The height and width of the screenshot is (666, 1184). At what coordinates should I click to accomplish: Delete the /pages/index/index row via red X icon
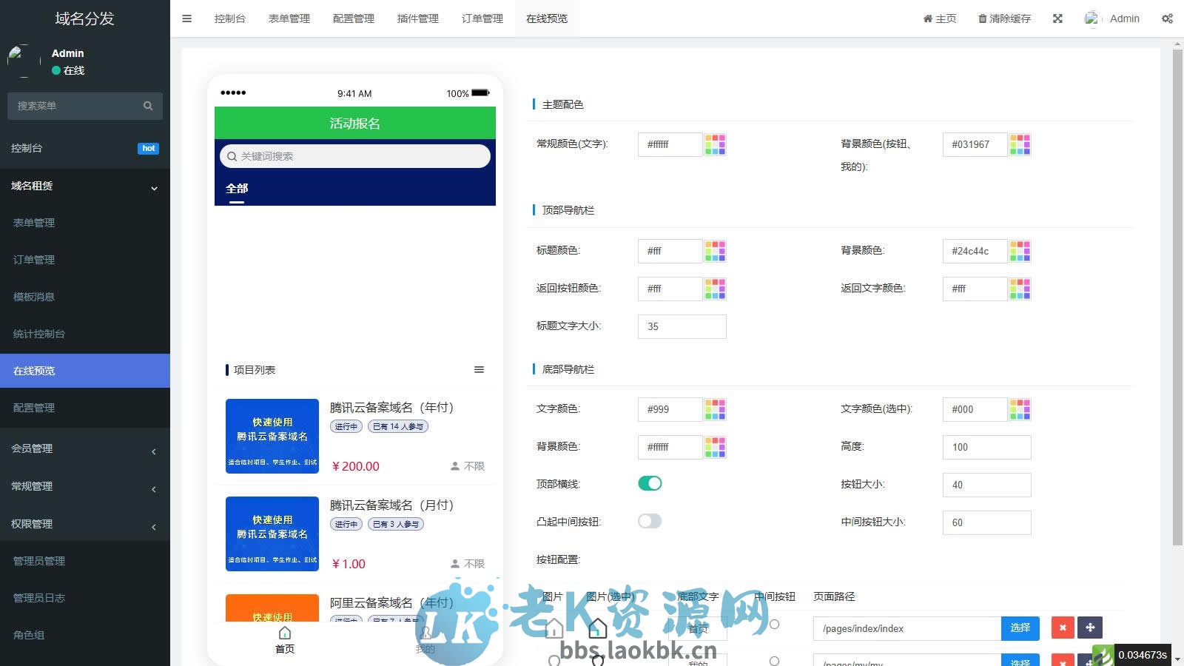click(x=1062, y=628)
